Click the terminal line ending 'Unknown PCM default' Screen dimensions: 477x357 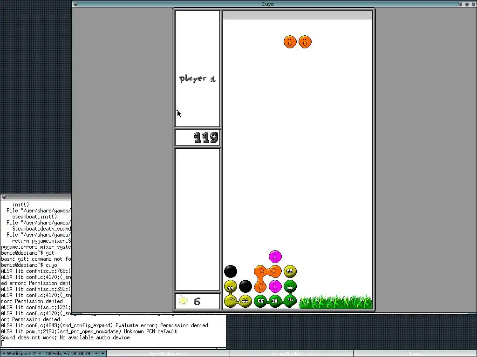pos(89,331)
